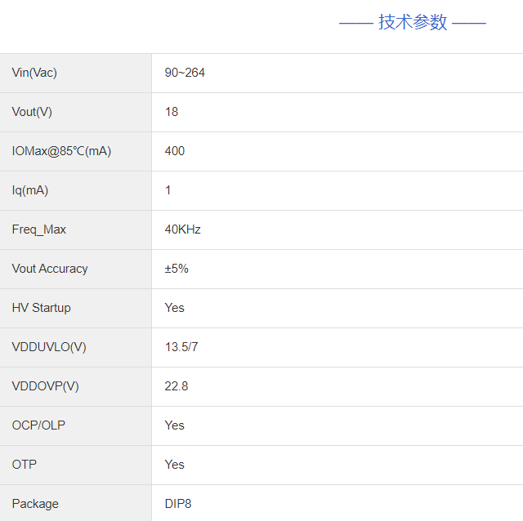The height and width of the screenshot is (521, 523).
Task: Click the 40KHz frequency value
Action: coord(183,229)
